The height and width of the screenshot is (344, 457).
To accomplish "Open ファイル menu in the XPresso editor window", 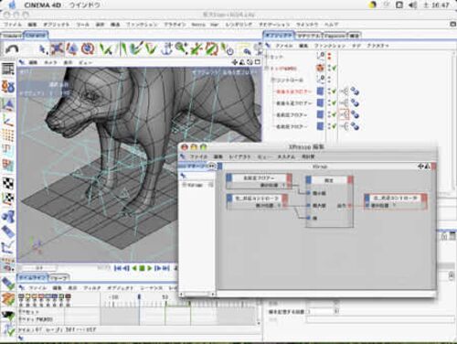I will tap(198, 156).
